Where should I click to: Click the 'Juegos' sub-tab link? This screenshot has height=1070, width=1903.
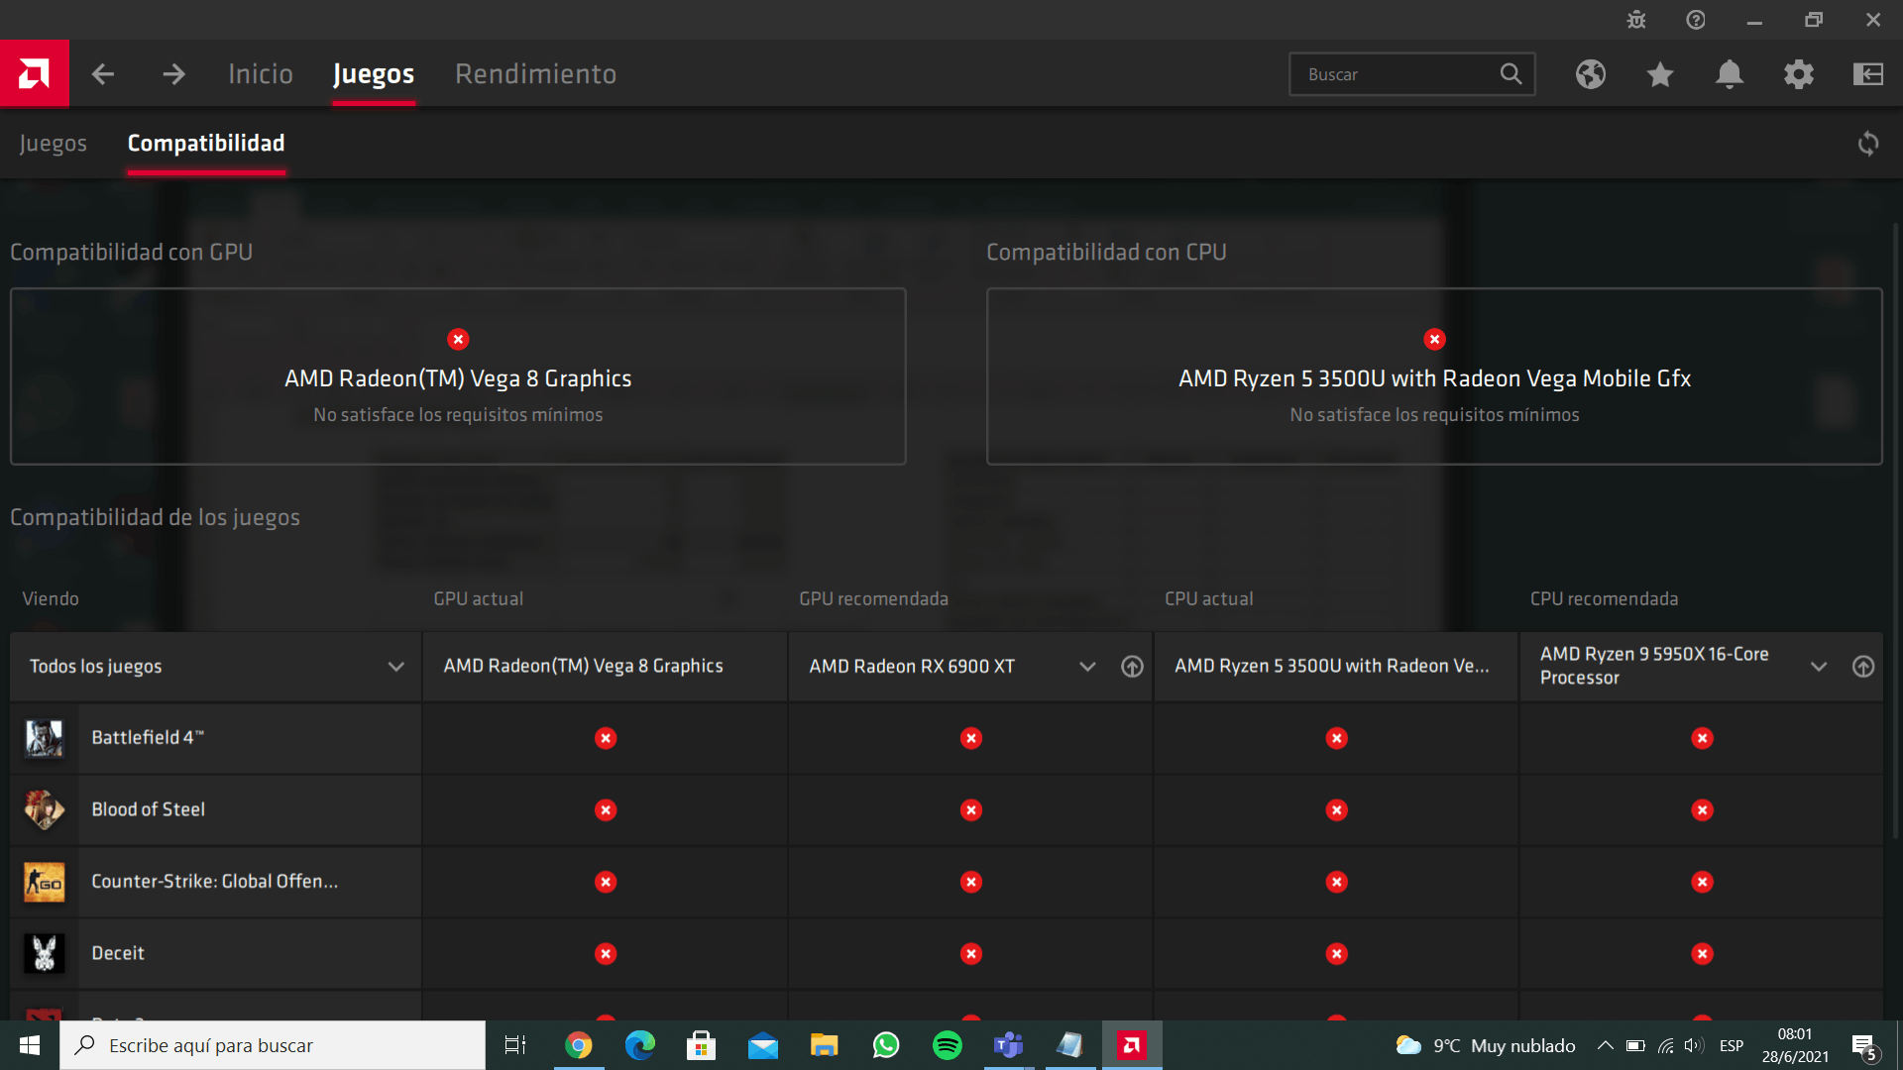53,143
